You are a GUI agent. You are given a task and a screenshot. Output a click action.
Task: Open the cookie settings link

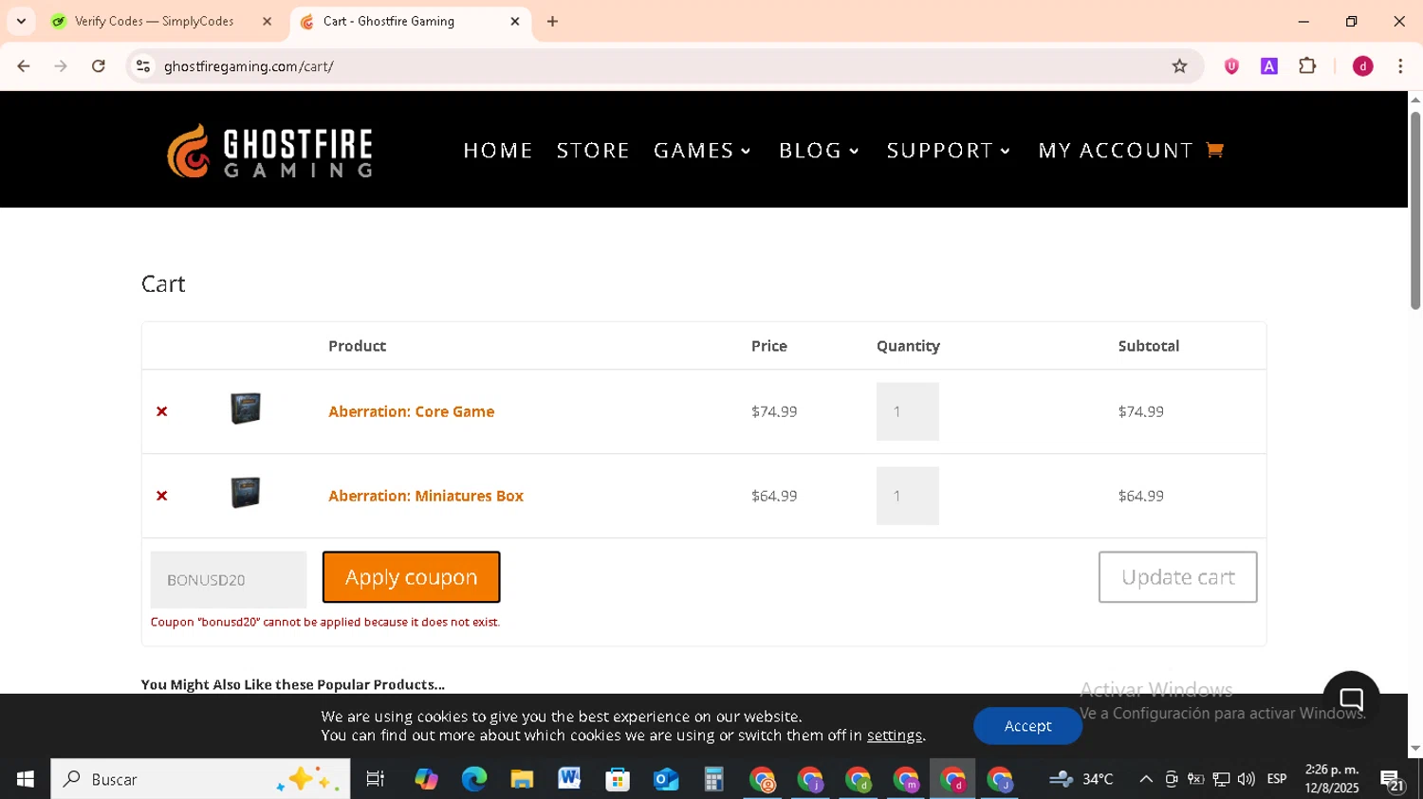click(894, 735)
